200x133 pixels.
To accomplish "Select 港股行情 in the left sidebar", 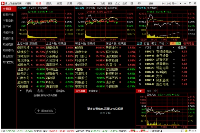I will pos(8,33).
